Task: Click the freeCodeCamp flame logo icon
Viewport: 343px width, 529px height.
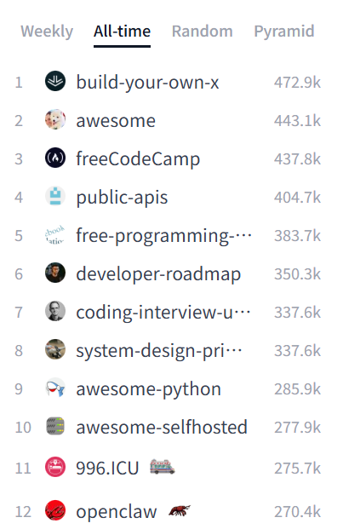Action: click(55, 158)
